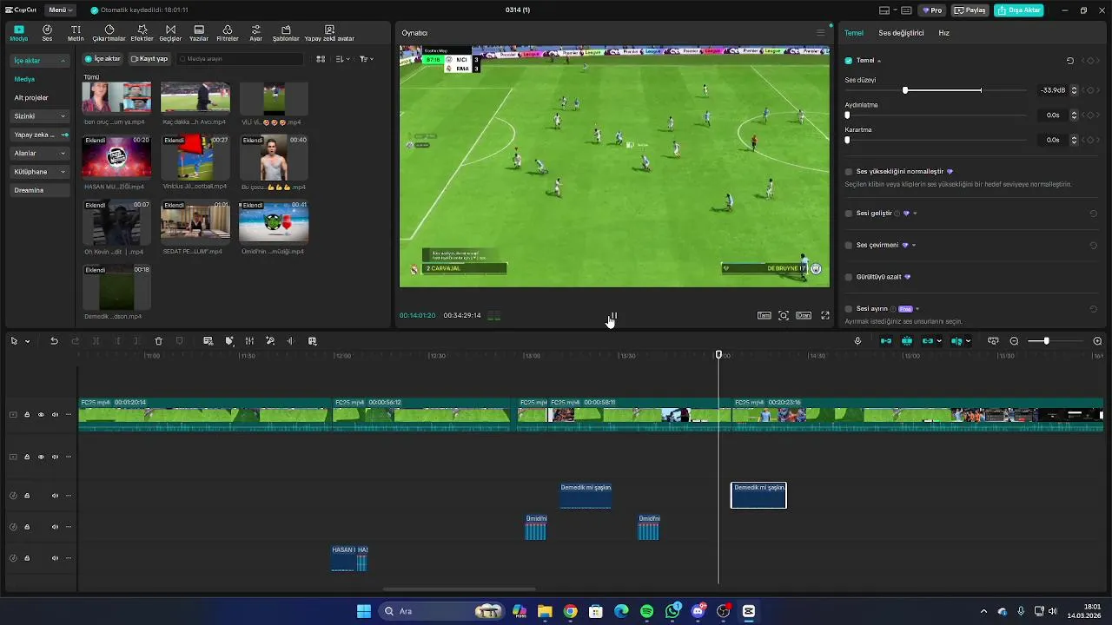
Task: Open the selection tool mode dropdown arrow
Action: pos(27,341)
